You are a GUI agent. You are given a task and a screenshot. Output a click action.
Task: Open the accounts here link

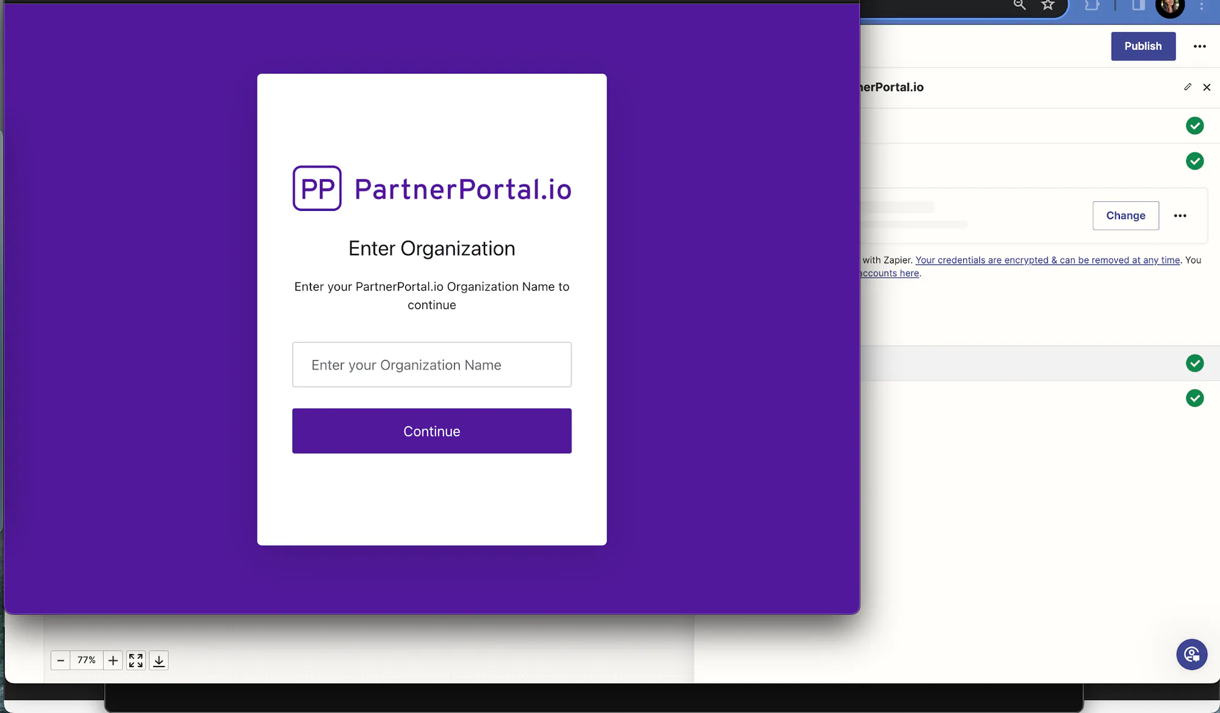[889, 273]
